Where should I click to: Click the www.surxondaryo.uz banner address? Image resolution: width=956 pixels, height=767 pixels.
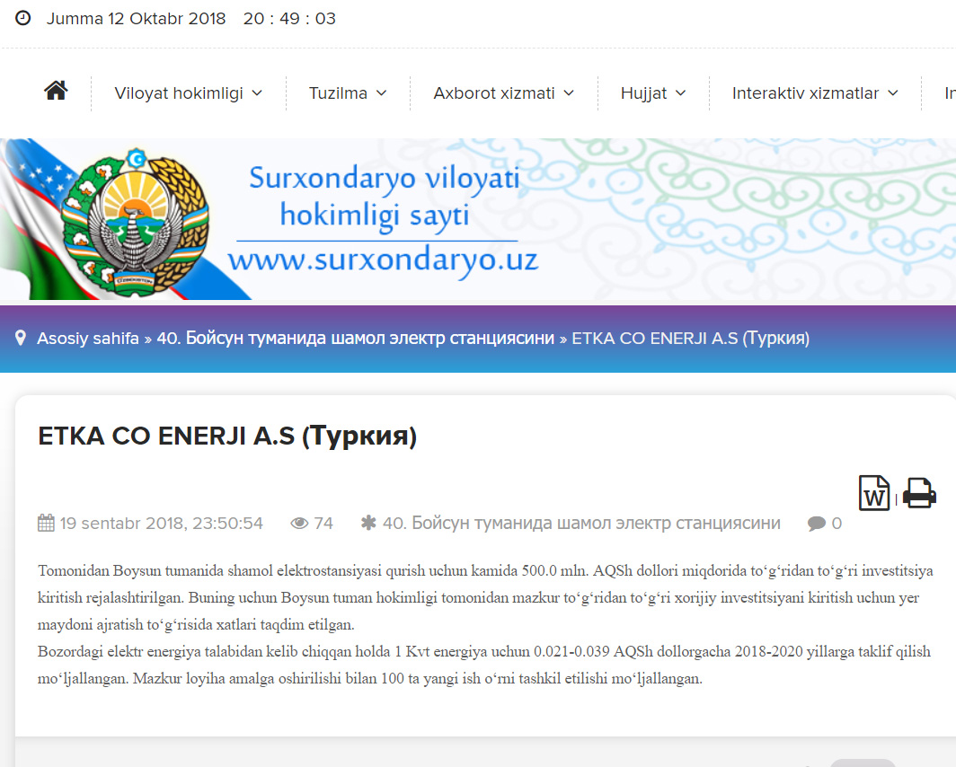pos(383,260)
